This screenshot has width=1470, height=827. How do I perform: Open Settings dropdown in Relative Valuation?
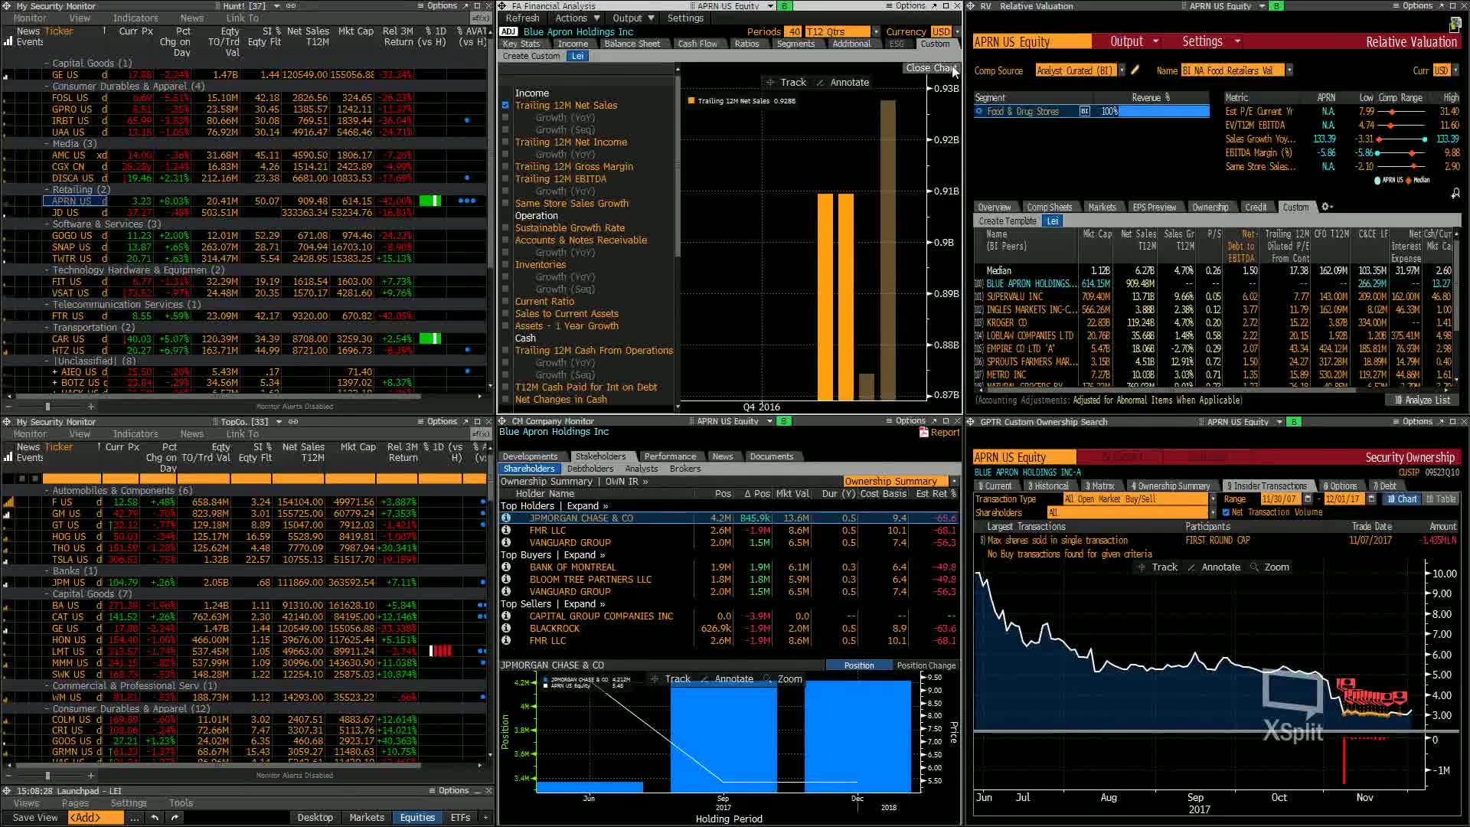(1210, 42)
